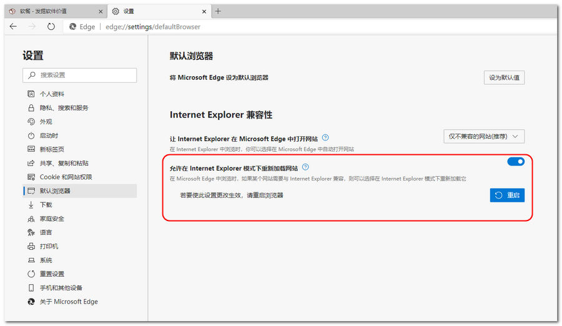
Task: Toggle off Internet Explorer mode reload switch
Action: (x=515, y=162)
